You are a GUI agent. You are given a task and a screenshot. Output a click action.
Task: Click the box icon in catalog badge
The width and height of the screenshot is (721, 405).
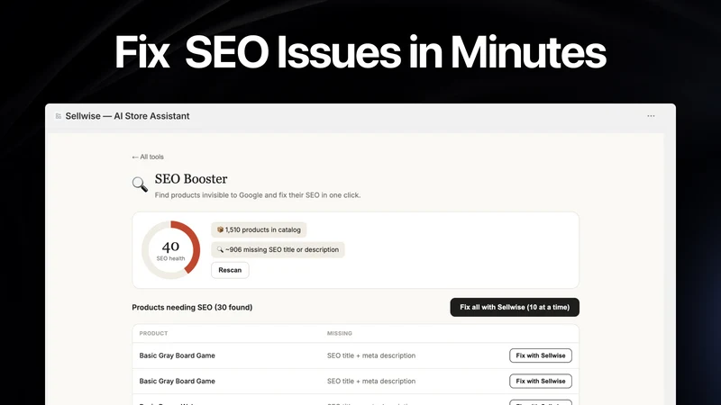(x=220, y=229)
